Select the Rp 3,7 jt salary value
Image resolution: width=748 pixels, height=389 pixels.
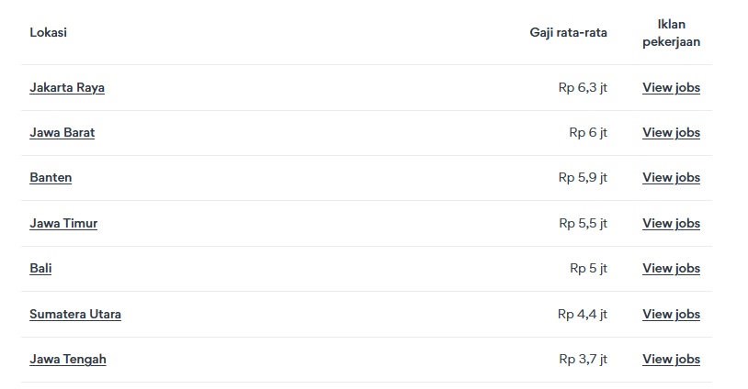pyautogui.click(x=583, y=360)
